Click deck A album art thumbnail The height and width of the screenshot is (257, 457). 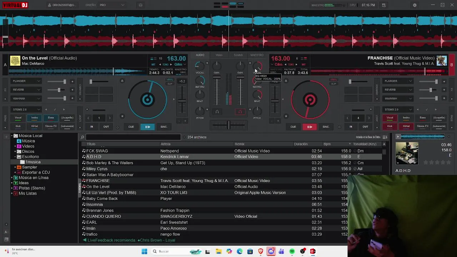pyautogui.click(x=15, y=61)
